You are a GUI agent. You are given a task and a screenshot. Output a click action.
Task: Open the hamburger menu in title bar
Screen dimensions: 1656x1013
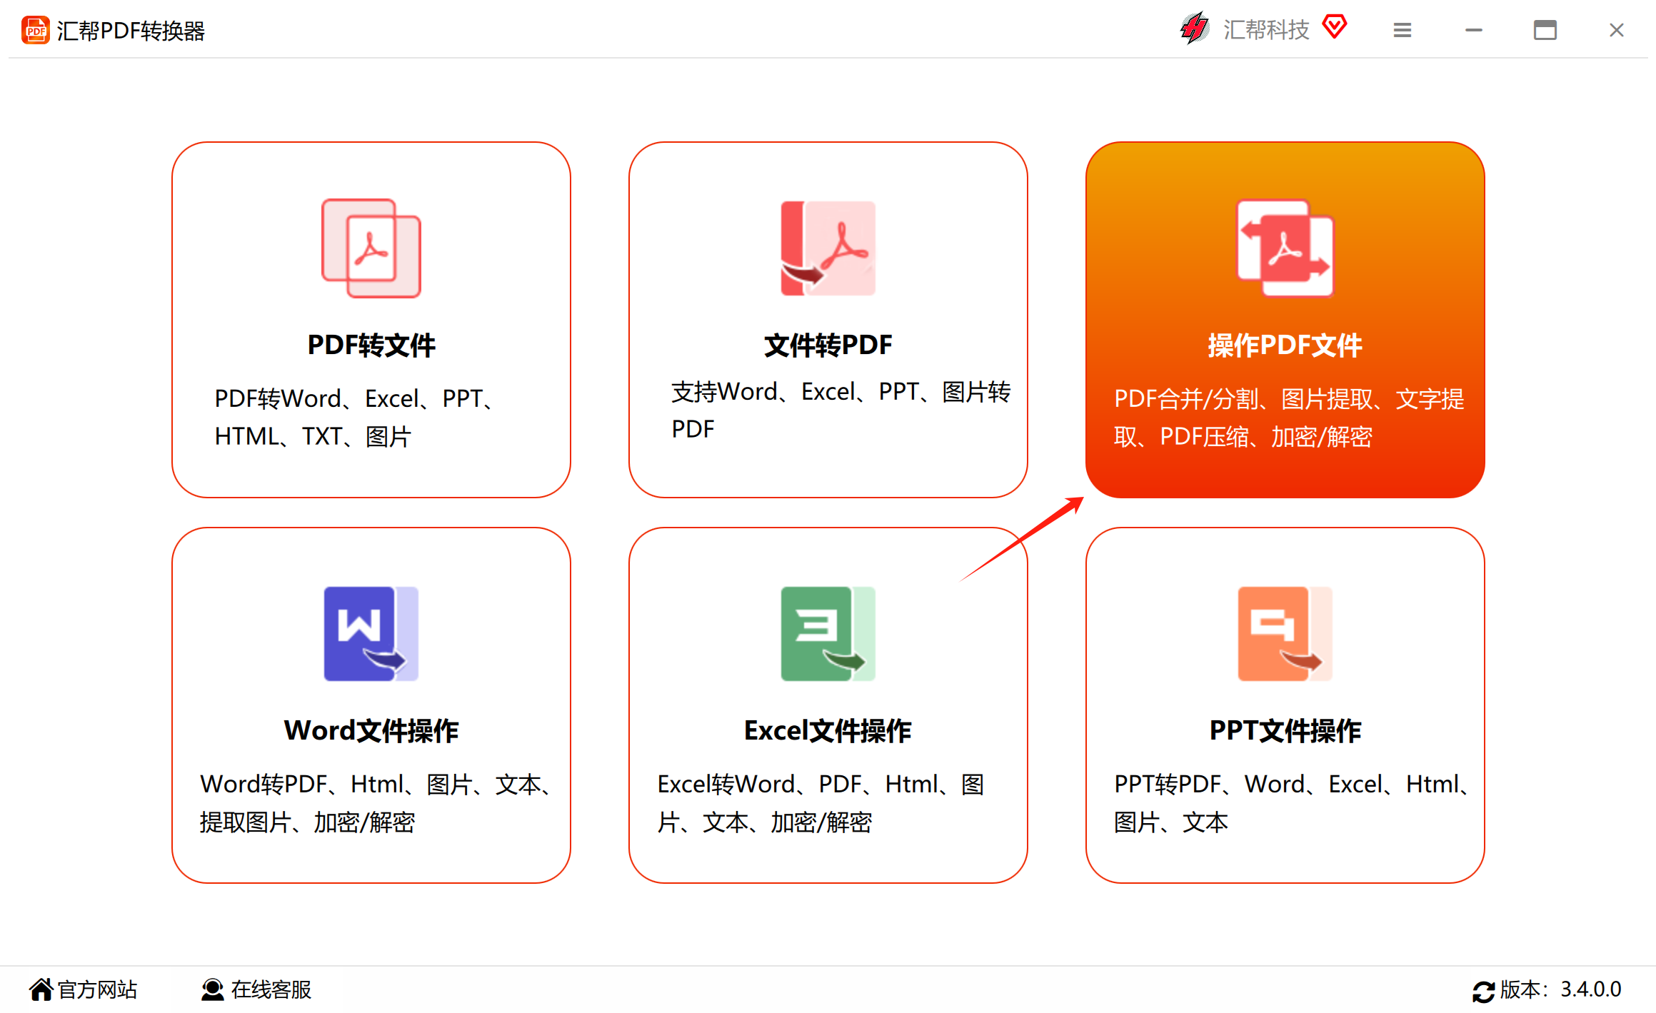[1402, 30]
